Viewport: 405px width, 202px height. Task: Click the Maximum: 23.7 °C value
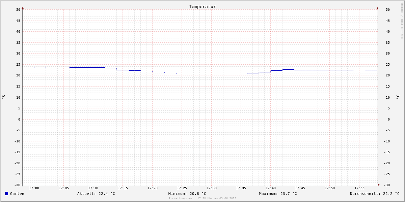coord(278,194)
